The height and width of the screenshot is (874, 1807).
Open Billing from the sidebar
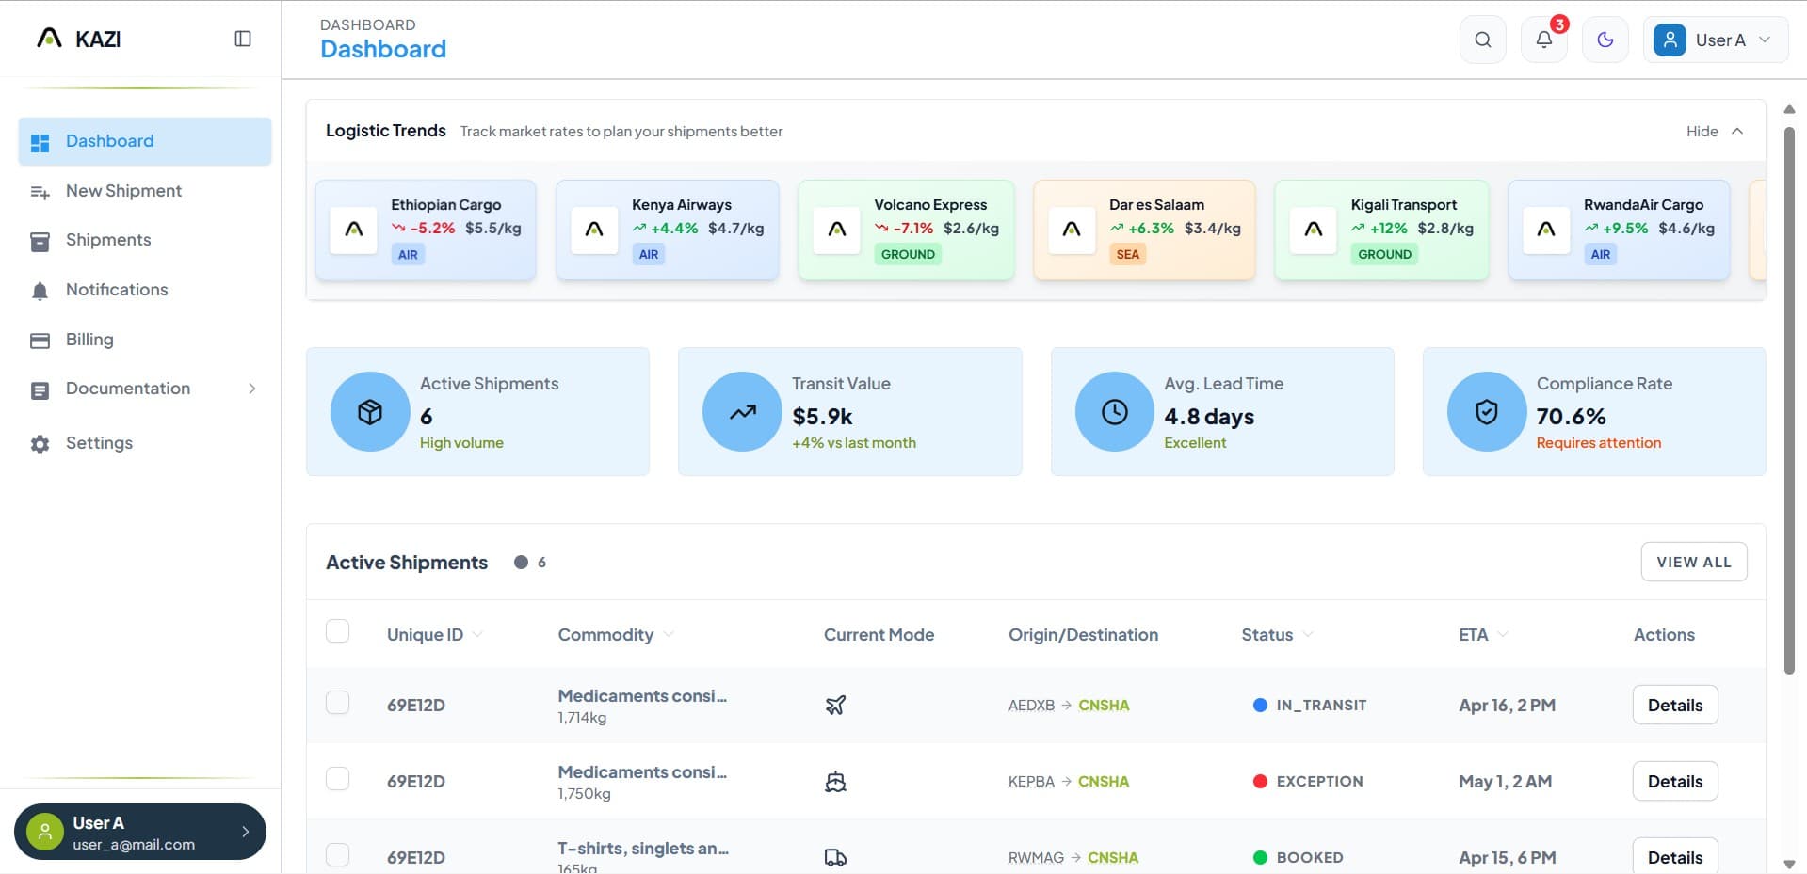click(x=90, y=340)
